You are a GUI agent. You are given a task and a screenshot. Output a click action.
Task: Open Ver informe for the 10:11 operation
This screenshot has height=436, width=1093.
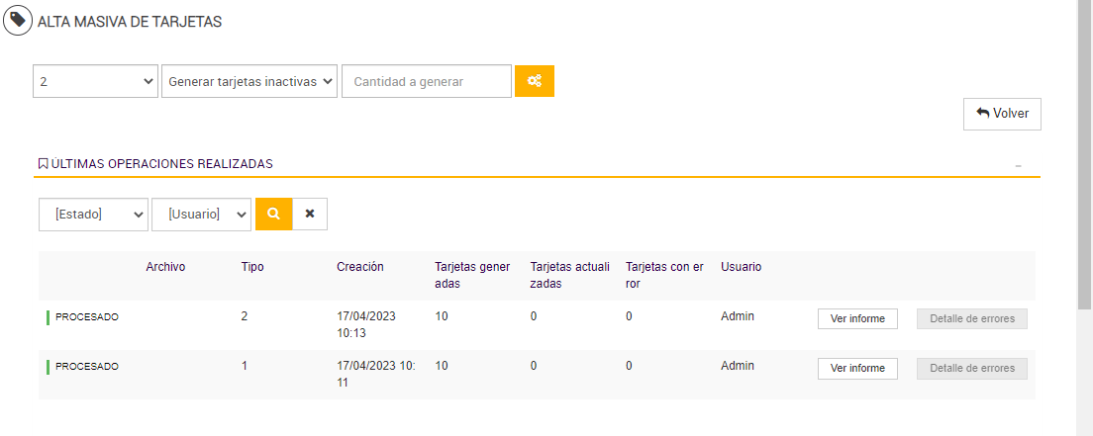click(x=857, y=368)
